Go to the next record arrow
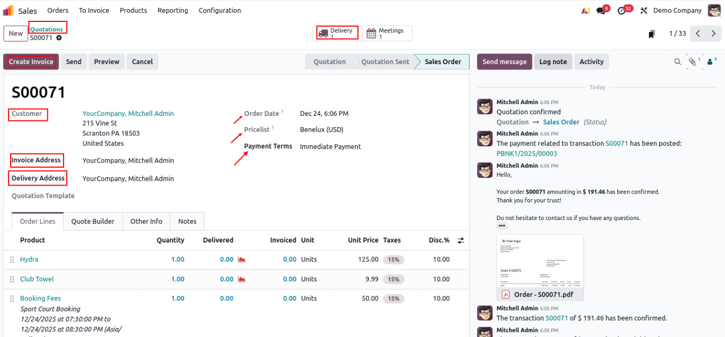 (x=713, y=34)
